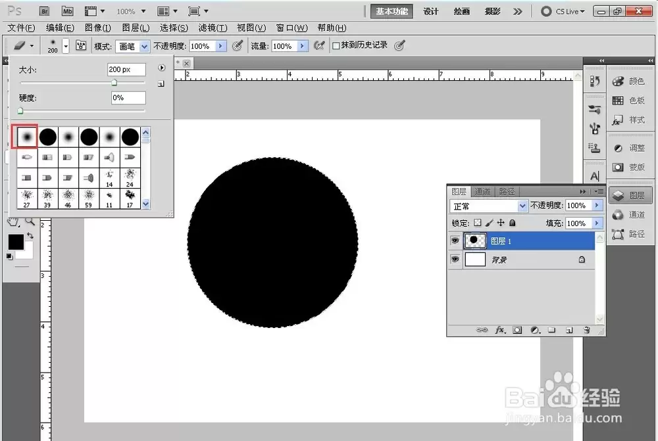The height and width of the screenshot is (441, 658).
Task: Show more workspaces with double chevron
Action: (518, 12)
